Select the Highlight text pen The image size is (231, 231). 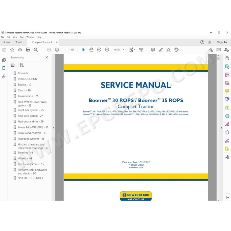pos(161,49)
